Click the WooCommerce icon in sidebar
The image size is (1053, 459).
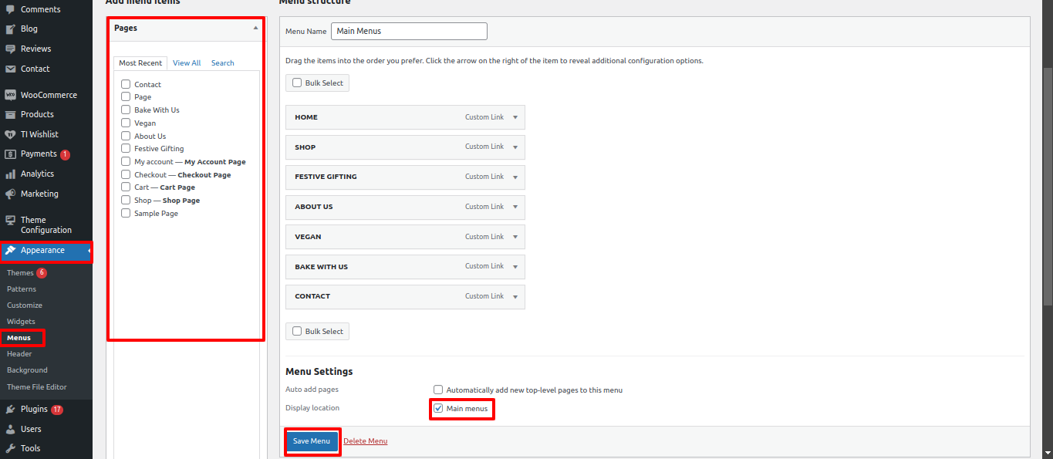pos(10,95)
